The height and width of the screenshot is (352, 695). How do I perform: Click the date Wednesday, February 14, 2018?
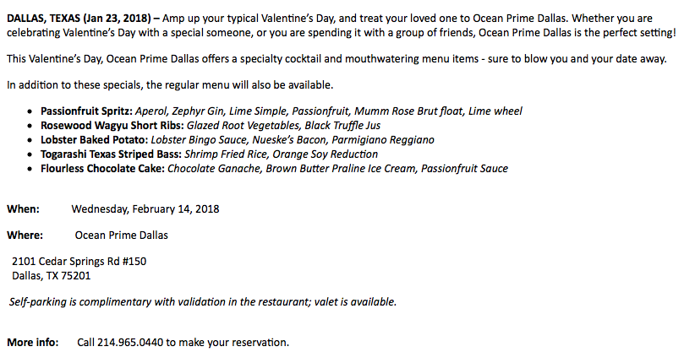point(145,209)
